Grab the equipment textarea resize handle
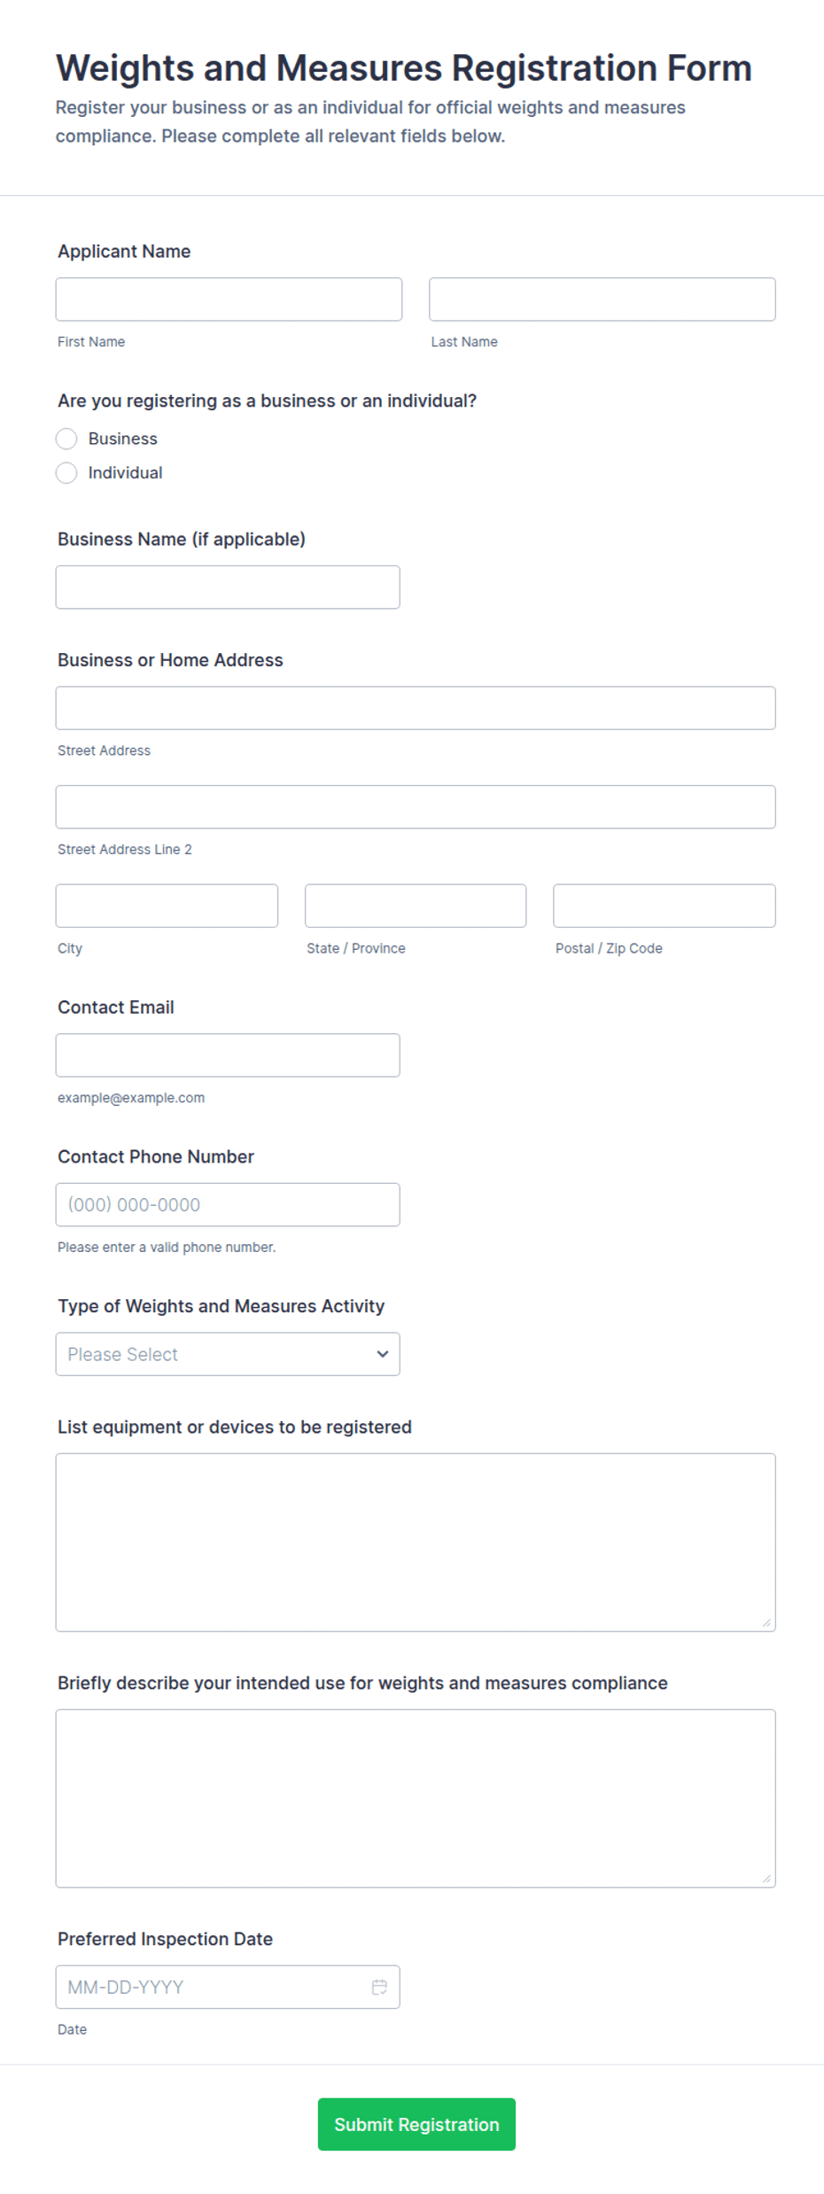The height and width of the screenshot is (2194, 824). point(766,1622)
